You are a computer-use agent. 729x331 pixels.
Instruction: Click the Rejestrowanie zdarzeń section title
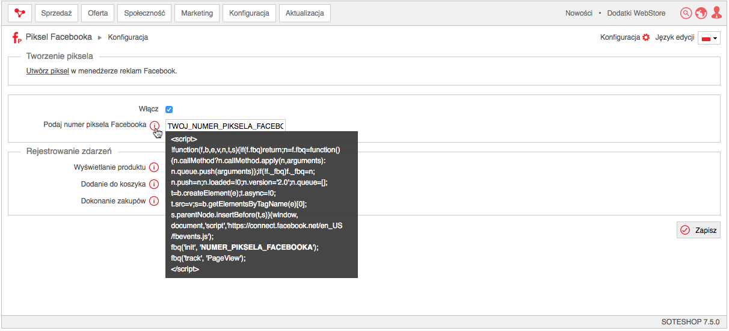[69, 151]
